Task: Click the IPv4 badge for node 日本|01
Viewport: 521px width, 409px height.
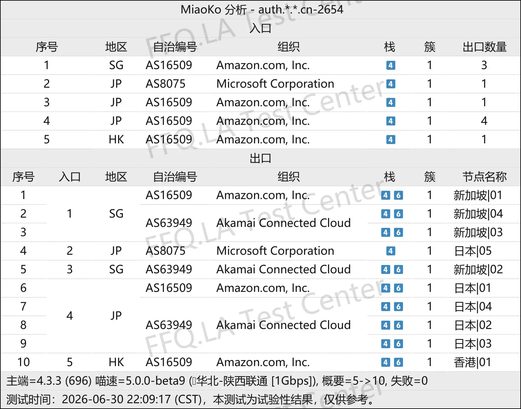Action: (386, 288)
